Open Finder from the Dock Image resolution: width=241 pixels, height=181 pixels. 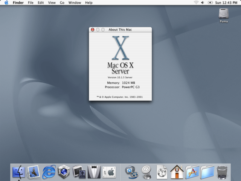point(19,172)
